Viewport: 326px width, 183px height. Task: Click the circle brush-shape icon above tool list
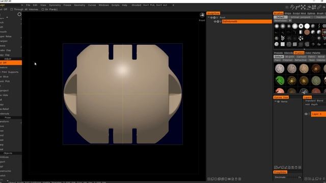click(19, 14)
